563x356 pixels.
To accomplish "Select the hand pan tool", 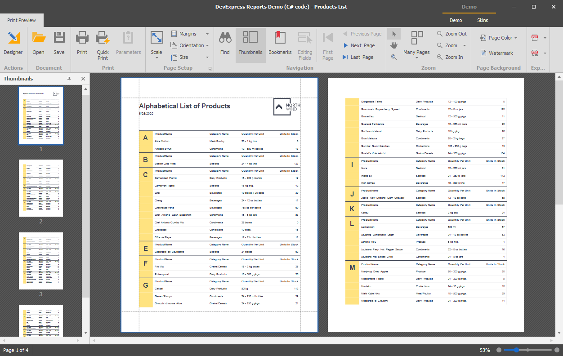I will click(x=393, y=45).
